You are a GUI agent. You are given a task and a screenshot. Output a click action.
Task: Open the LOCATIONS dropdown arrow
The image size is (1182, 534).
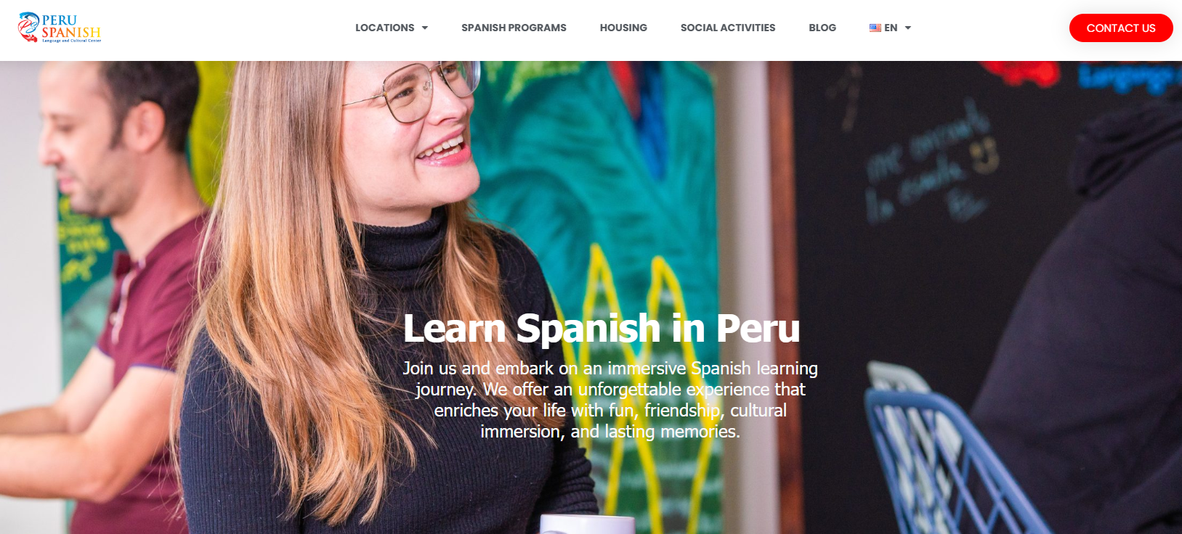(x=425, y=28)
